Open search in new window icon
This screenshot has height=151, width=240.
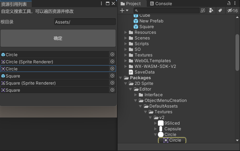[203, 11]
